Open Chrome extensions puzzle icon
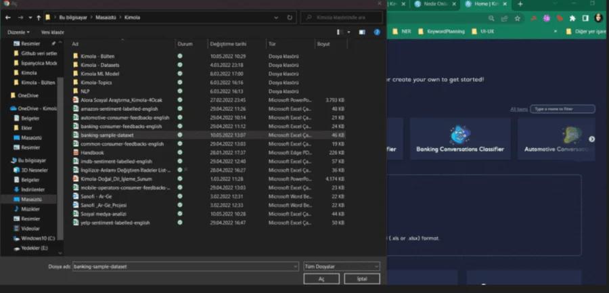Image resolution: width=609 pixels, height=293 pixels. tap(572, 18)
